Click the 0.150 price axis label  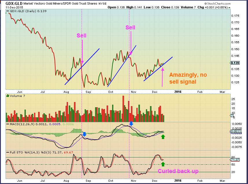pos(235,49)
